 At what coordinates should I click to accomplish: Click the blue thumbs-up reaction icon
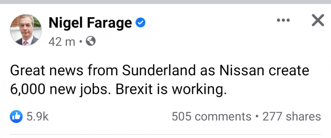tap(17, 116)
